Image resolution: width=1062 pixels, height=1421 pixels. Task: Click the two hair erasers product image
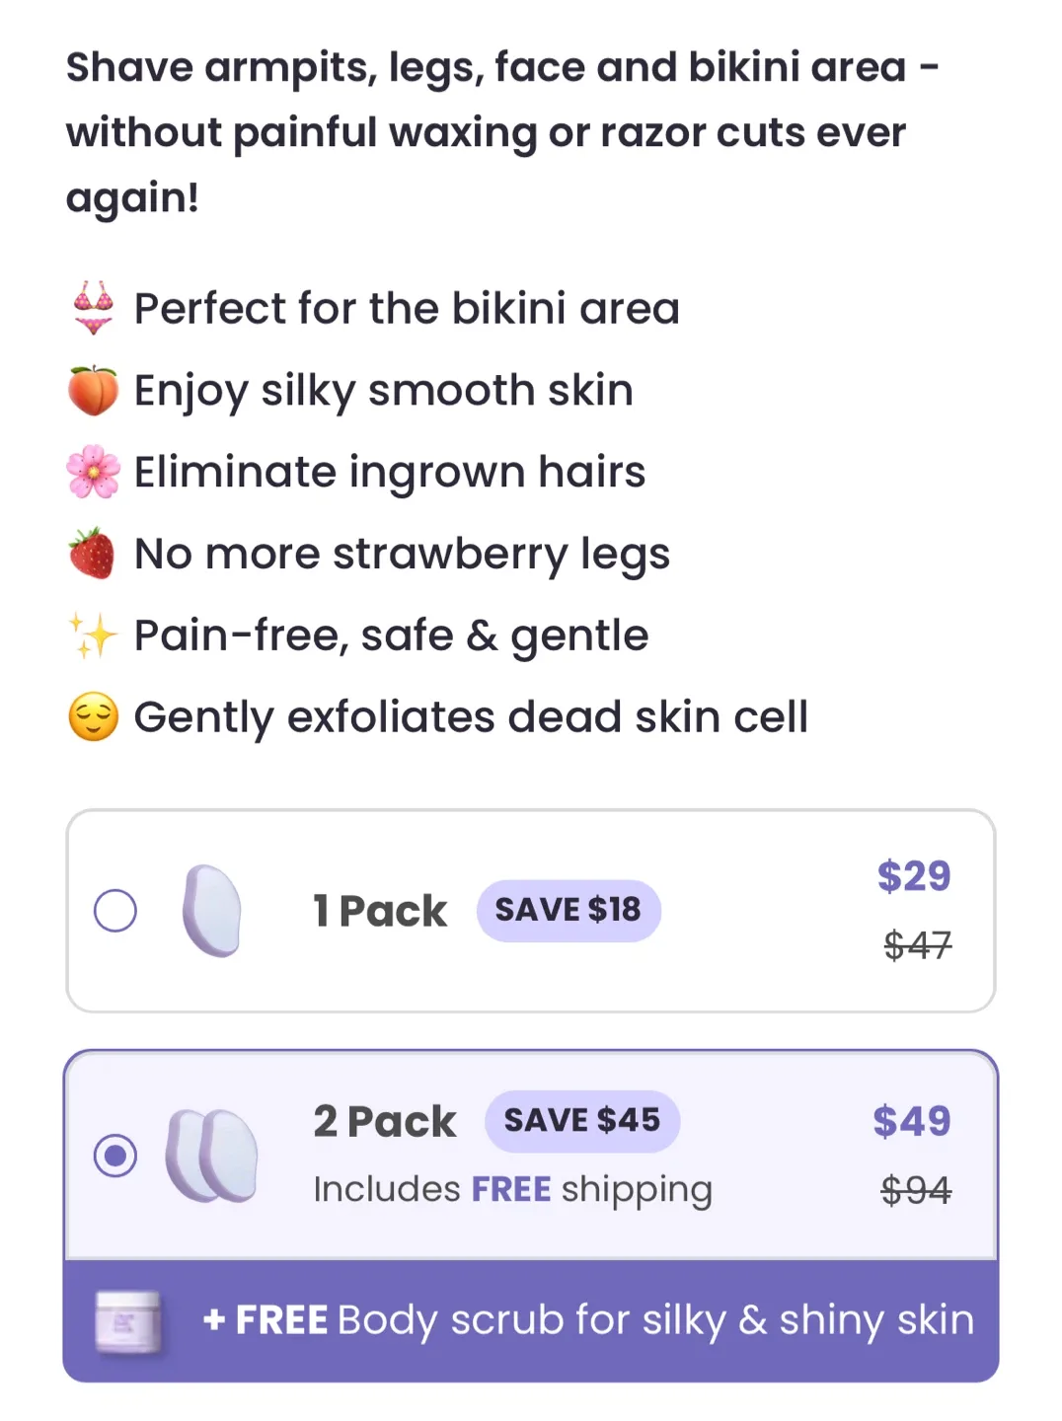(x=211, y=1156)
